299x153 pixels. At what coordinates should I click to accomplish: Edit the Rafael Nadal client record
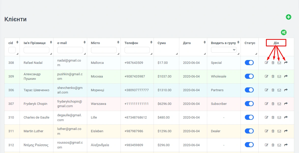tap(266, 63)
